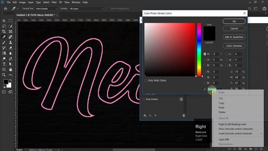Select the L lightness radio button
This screenshot has width=268, height=151.
(x=227, y=54)
